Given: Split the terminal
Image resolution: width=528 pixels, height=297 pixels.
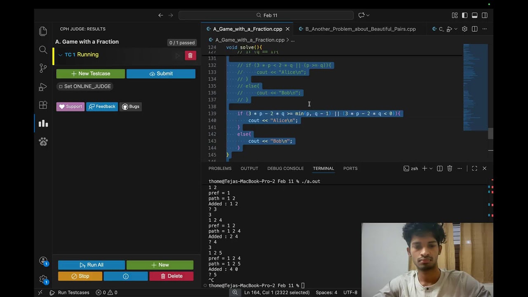Looking at the screenshot, I should (440, 168).
